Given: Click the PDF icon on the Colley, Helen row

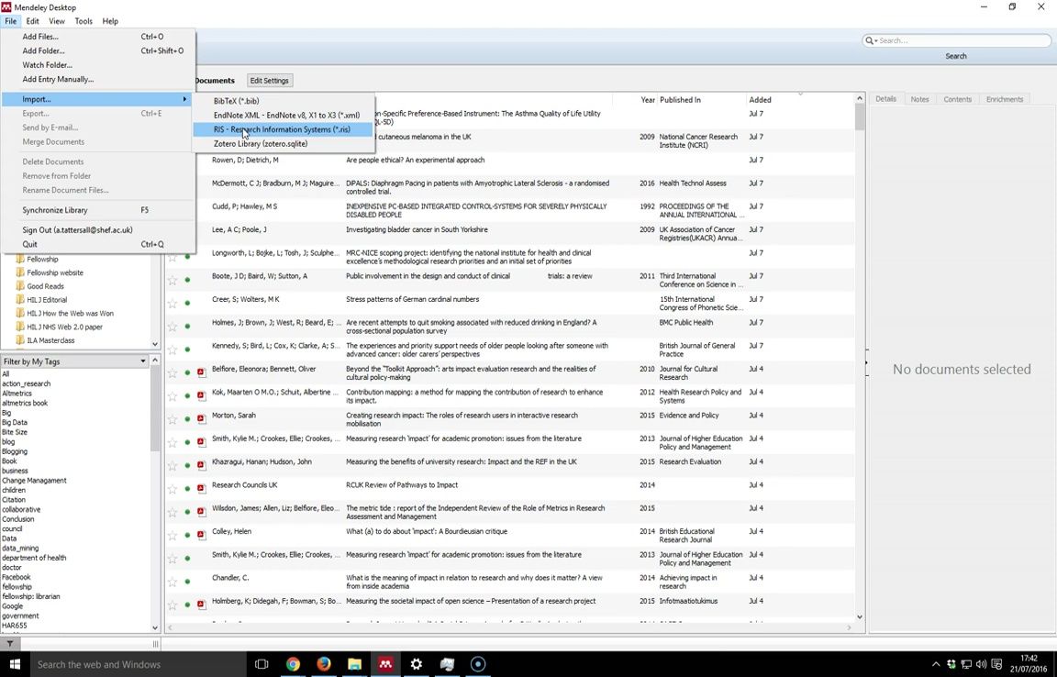Looking at the screenshot, I should pos(202,535).
